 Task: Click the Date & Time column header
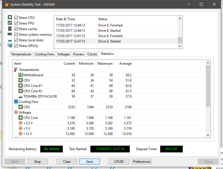click(x=75, y=19)
